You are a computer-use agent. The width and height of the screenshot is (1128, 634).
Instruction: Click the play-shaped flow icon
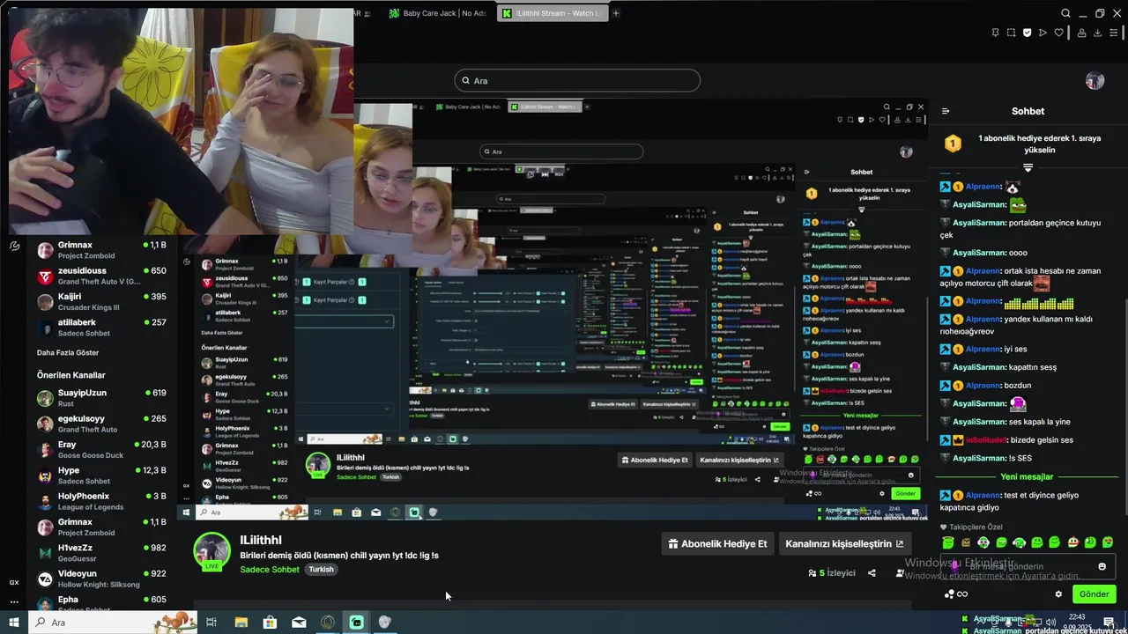[1043, 33]
